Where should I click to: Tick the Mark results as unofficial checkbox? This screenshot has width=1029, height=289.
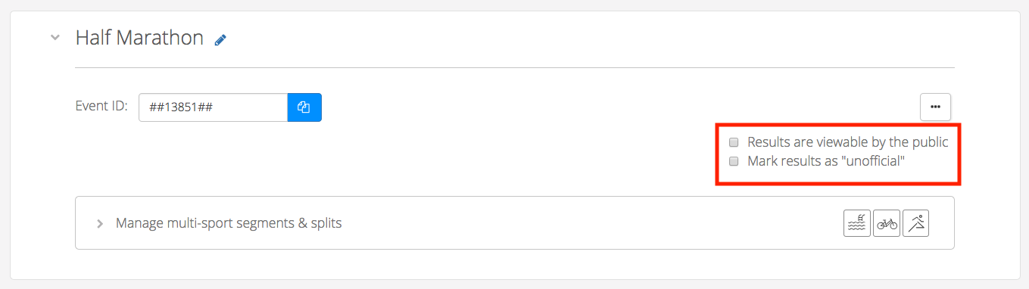point(734,161)
